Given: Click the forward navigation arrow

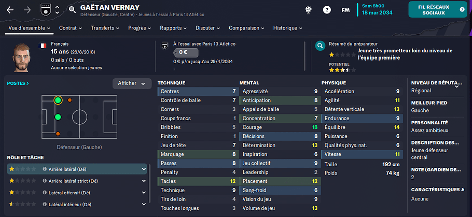Looking at the screenshot, I should (27, 10).
